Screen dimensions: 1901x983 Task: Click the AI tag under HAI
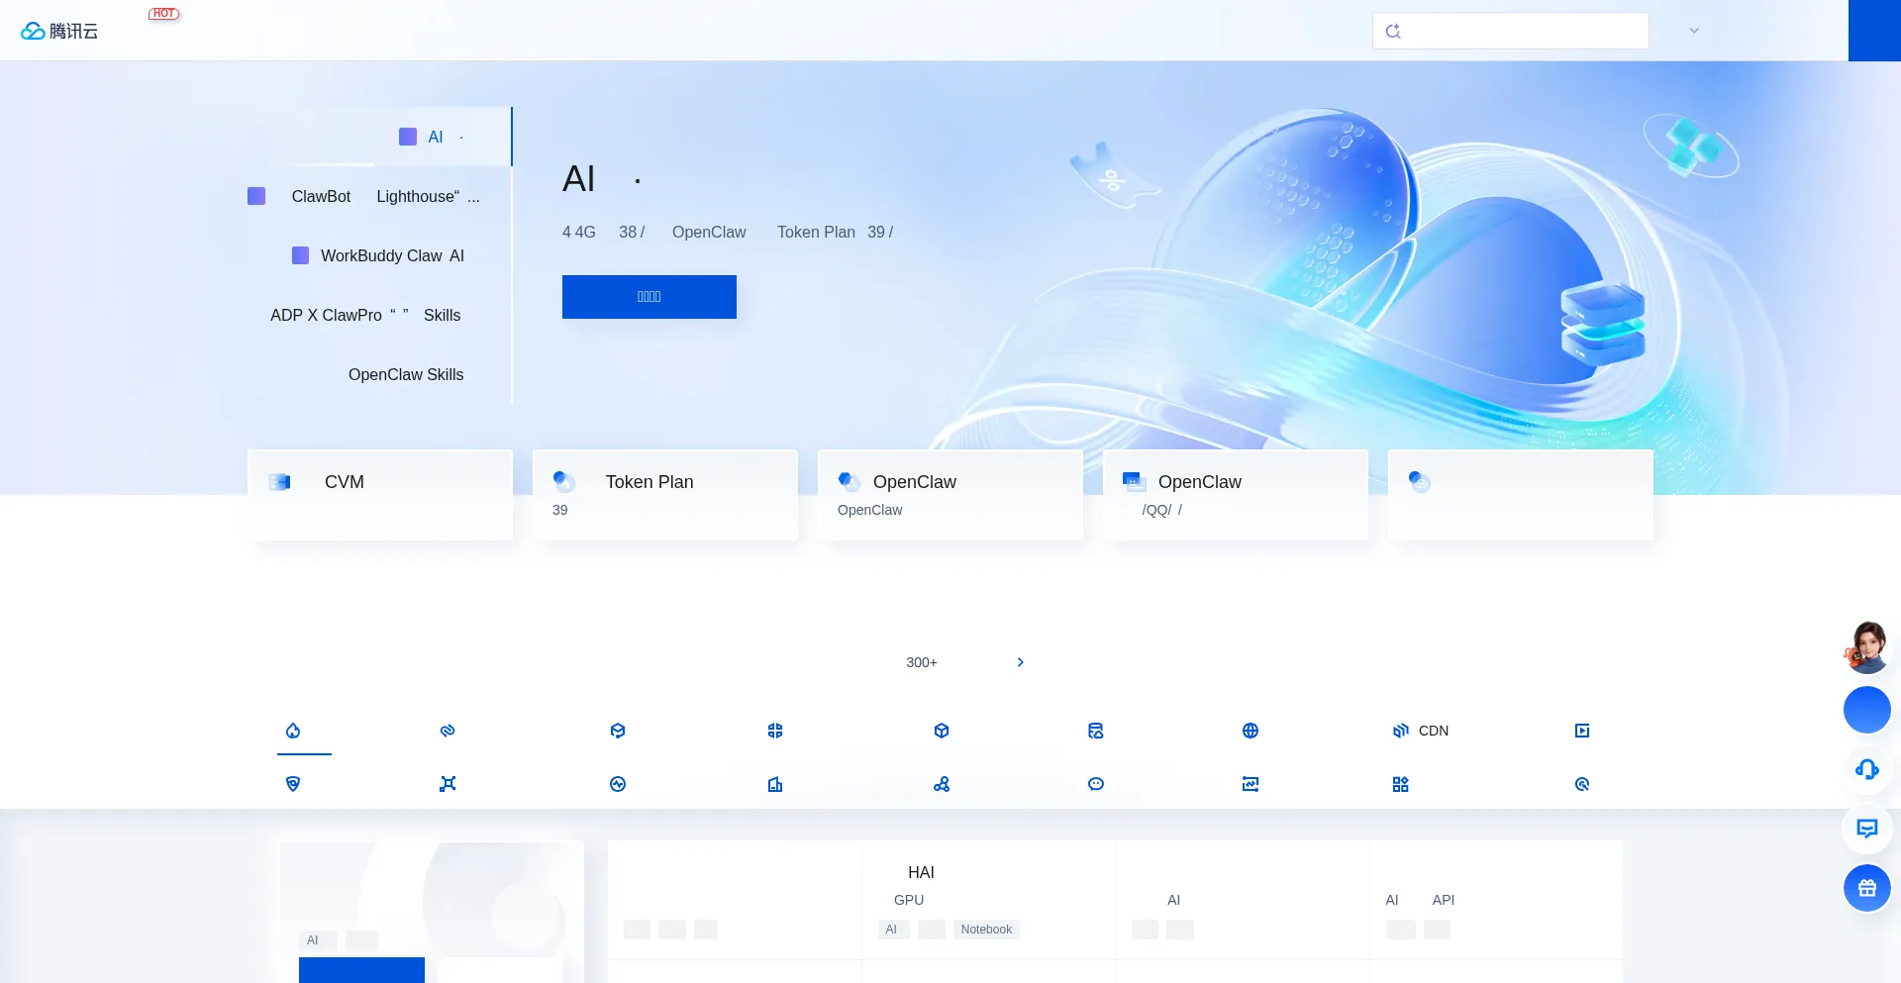pos(892,930)
